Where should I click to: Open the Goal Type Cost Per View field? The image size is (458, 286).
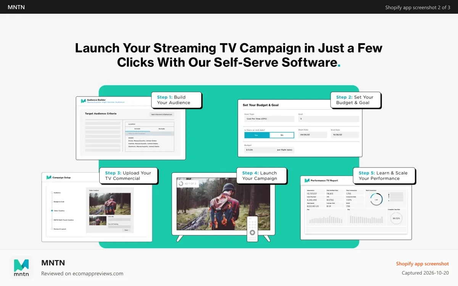pos(269,119)
